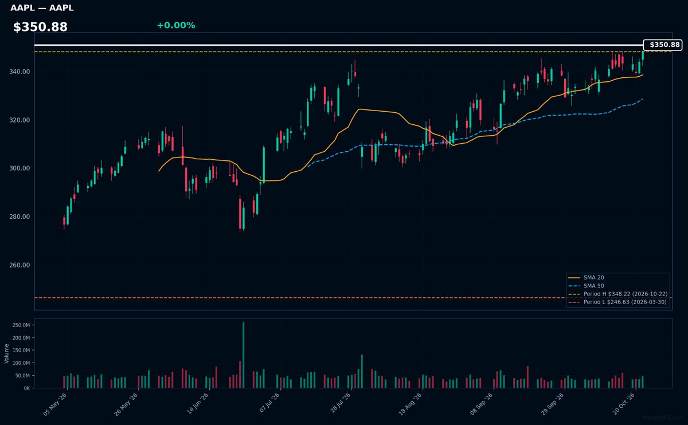
Task: Click the 200.0M volume axis label
Action: pos(22,338)
